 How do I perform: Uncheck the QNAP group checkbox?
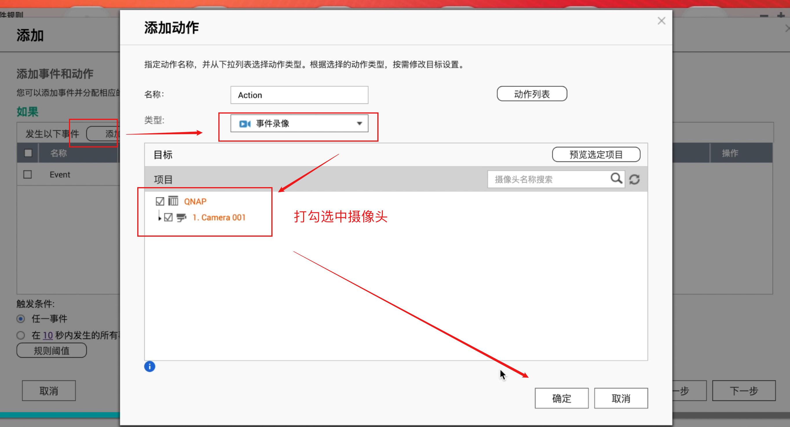tap(160, 201)
